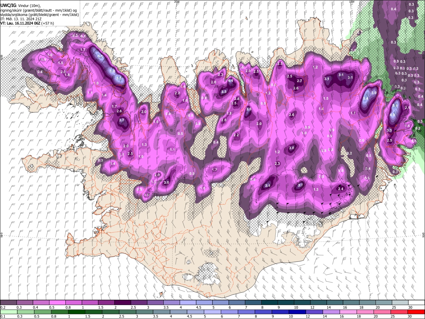Click the '15W' longitude label
The image size is (425, 319).
(351, 2)
